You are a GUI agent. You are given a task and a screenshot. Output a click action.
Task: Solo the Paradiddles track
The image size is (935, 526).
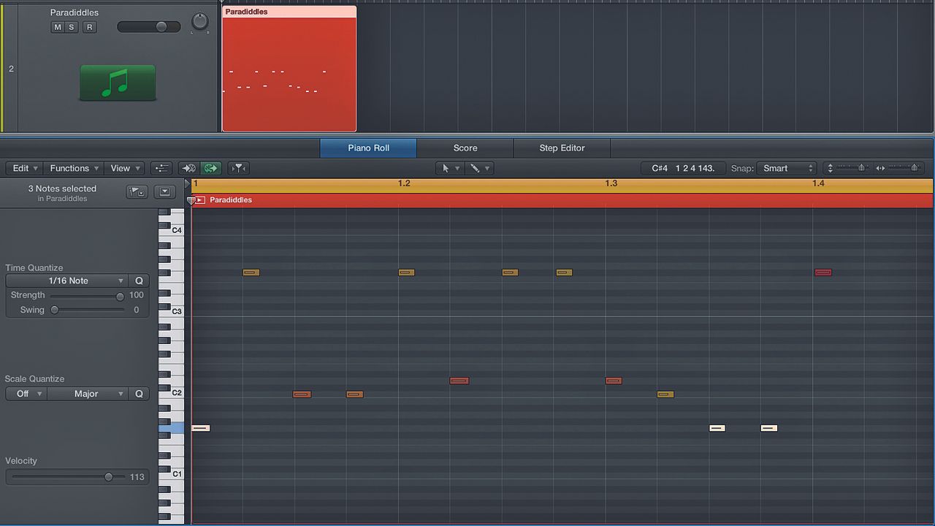[x=72, y=27]
